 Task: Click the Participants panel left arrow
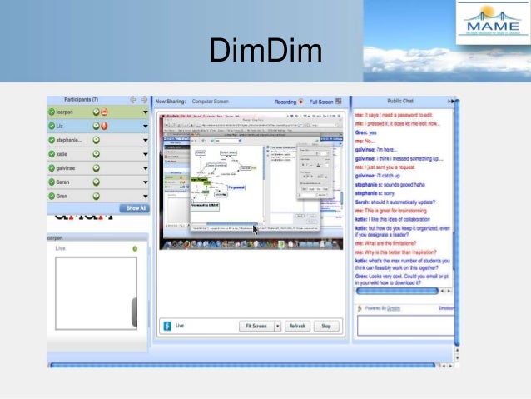[x=133, y=100]
